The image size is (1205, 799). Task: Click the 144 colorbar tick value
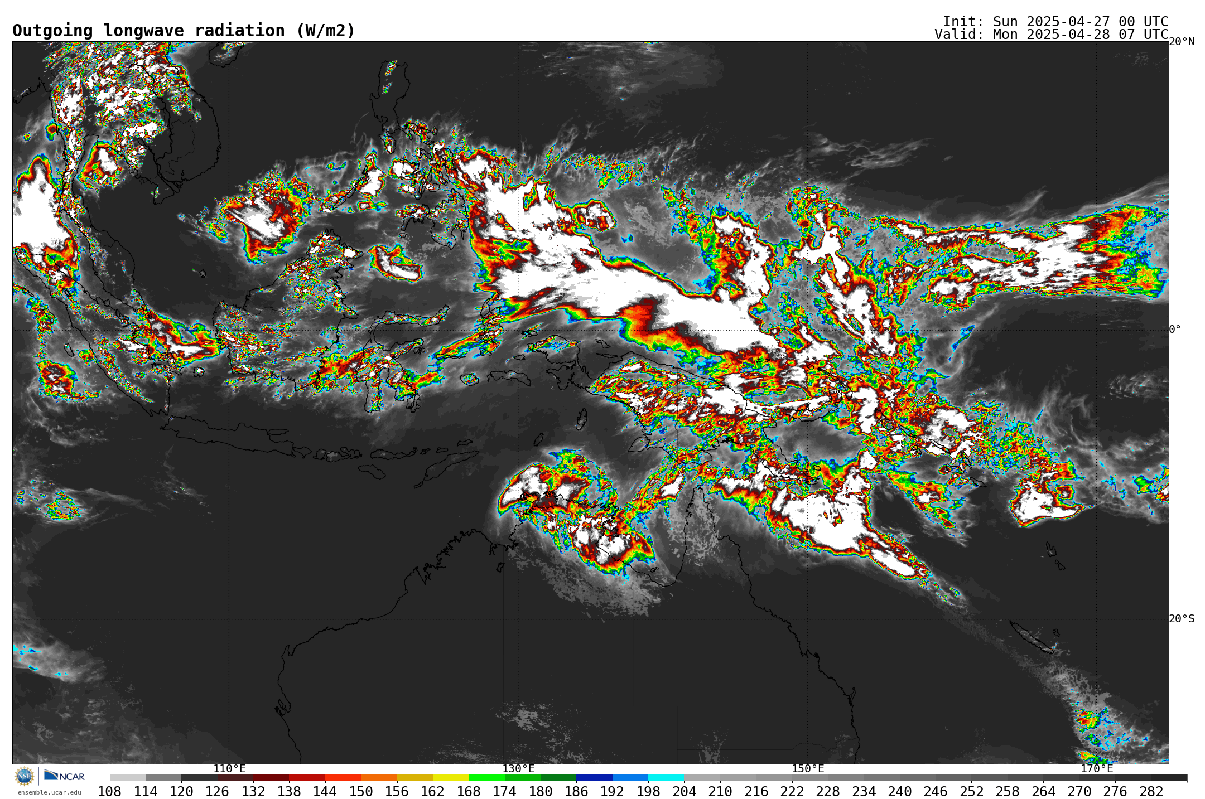[325, 791]
